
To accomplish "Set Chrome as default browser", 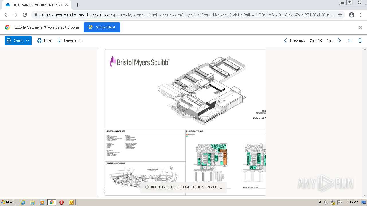I will pyautogui.click(x=102, y=27).
